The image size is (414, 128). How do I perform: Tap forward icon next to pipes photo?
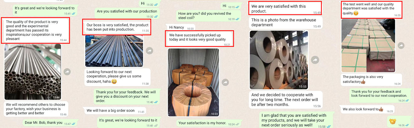click(150, 51)
